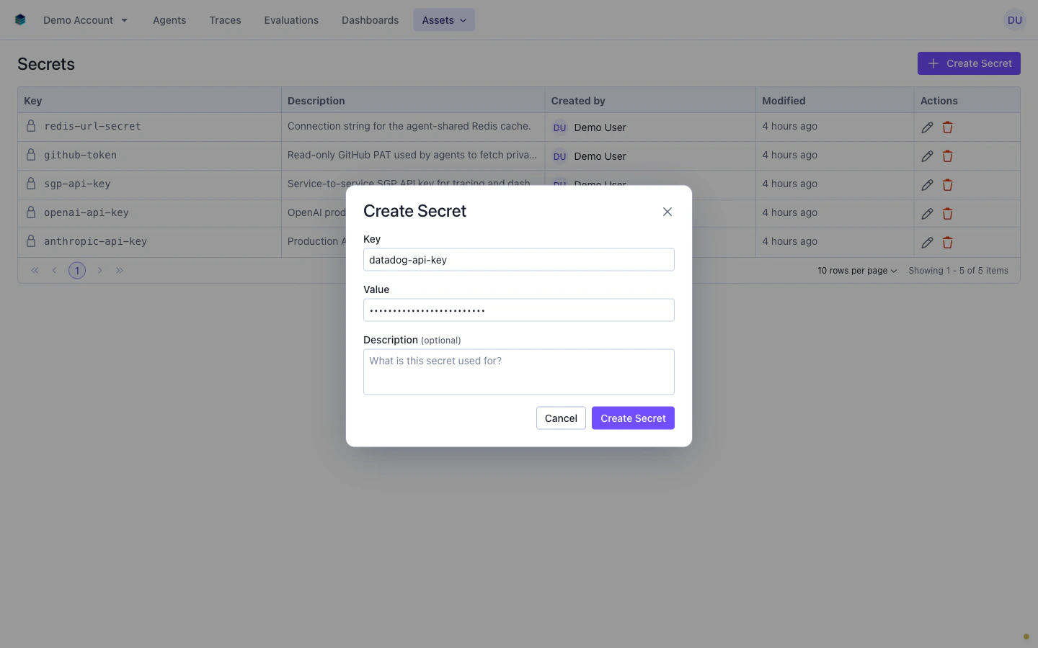Submit the dialog's Create Secret button
1038x648 pixels.
(633, 418)
